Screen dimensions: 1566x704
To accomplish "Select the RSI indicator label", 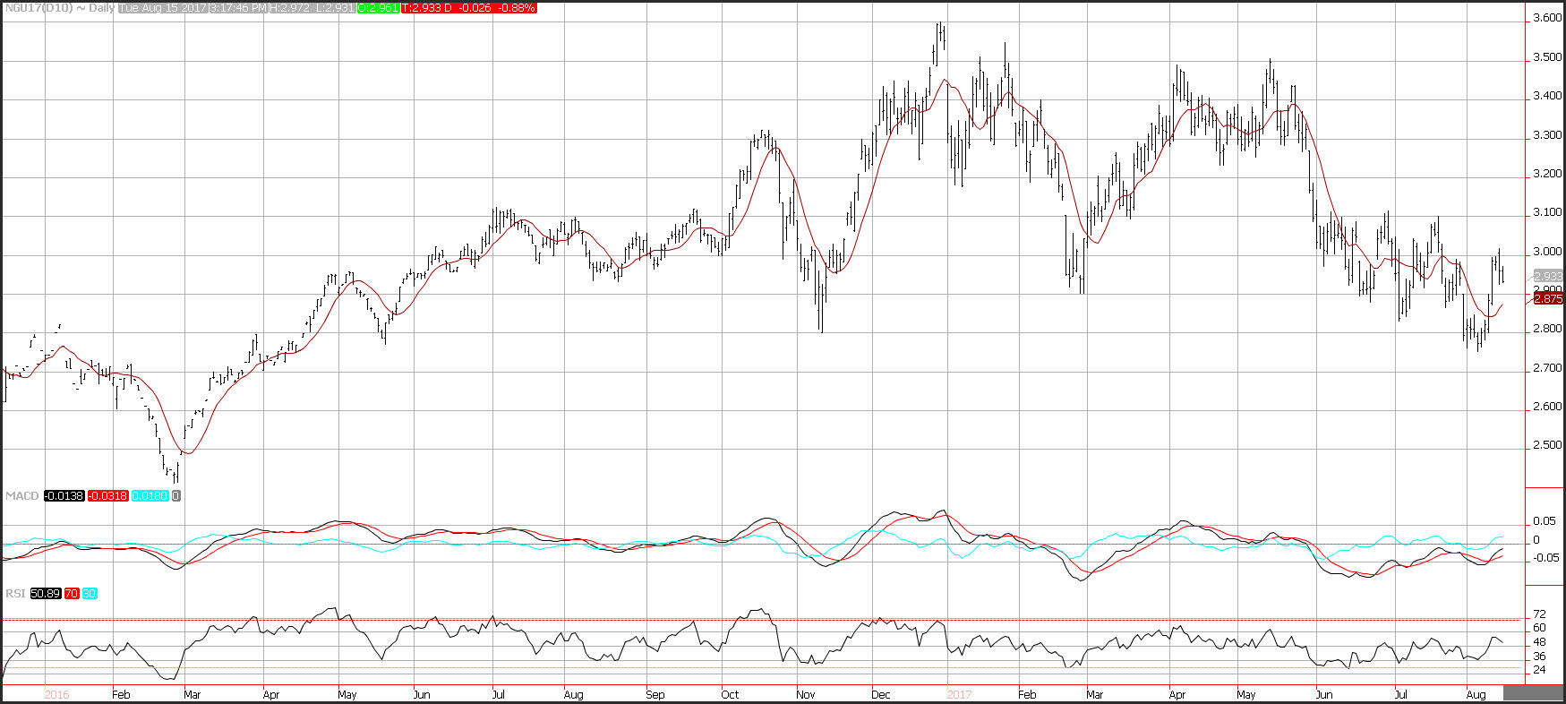I will (x=15, y=593).
